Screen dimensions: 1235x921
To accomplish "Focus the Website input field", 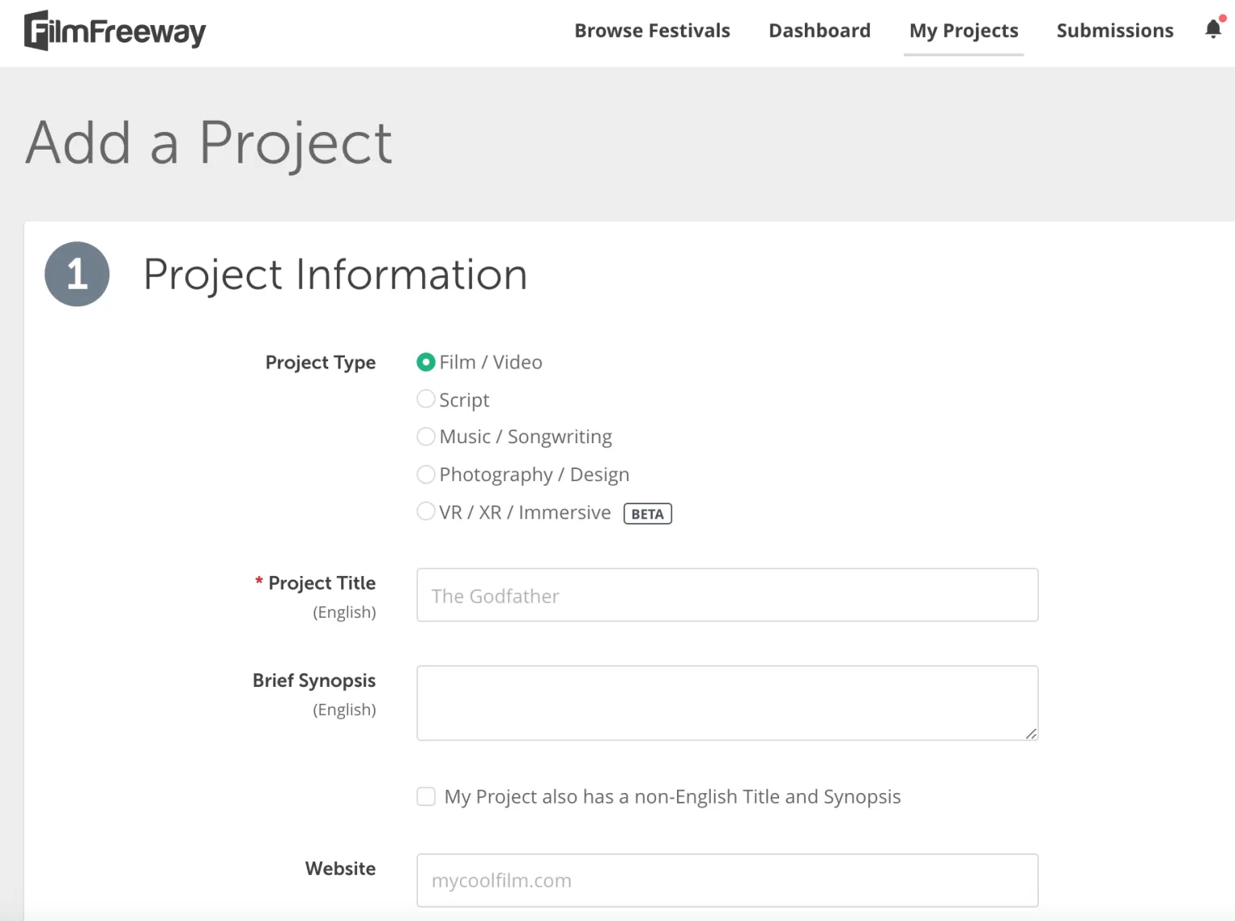I will pos(728,880).
